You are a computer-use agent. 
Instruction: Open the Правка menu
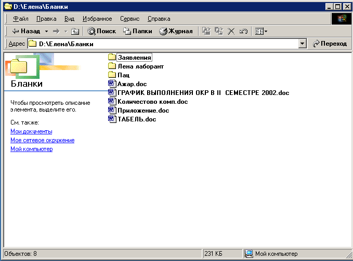click(x=46, y=19)
